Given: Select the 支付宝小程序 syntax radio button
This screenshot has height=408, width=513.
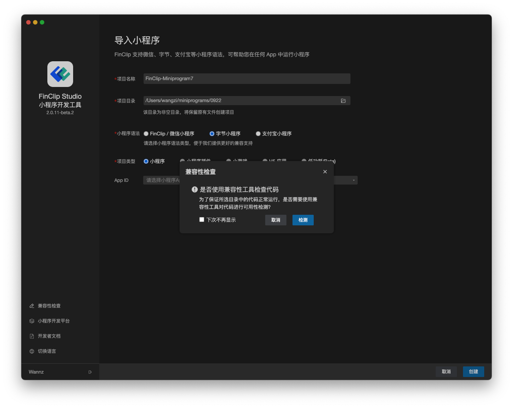Looking at the screenshot, I should pyautogui.click(x=258, y=133).
